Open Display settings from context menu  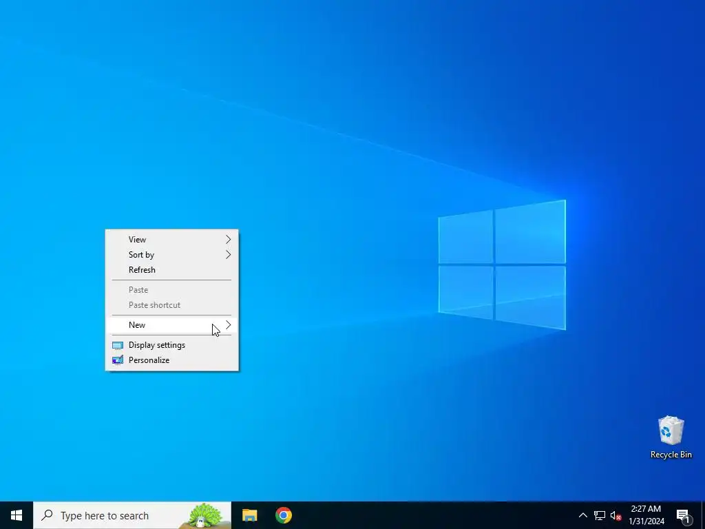pyautogui.click(x=171, y=345)
